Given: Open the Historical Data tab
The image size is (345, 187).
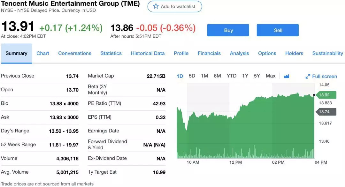Looking at the screenshot, I should point(148,53).
